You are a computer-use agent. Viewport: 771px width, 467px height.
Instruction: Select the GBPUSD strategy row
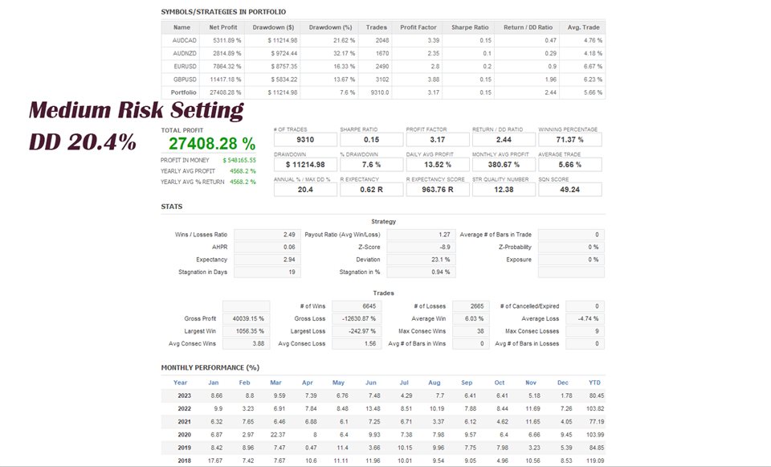point(383,80)
